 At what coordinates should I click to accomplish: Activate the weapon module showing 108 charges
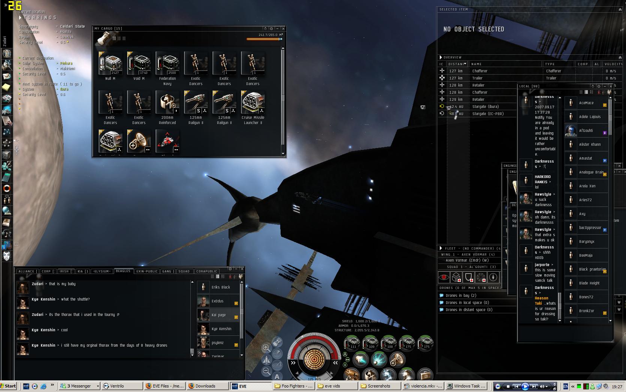click(388, 343)
